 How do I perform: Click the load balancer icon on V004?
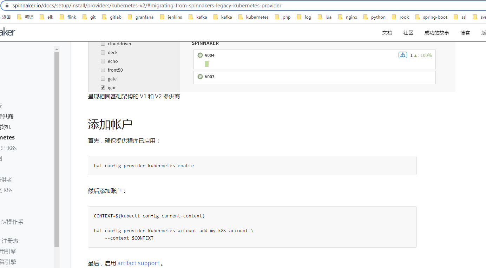[x=403, y=55]
